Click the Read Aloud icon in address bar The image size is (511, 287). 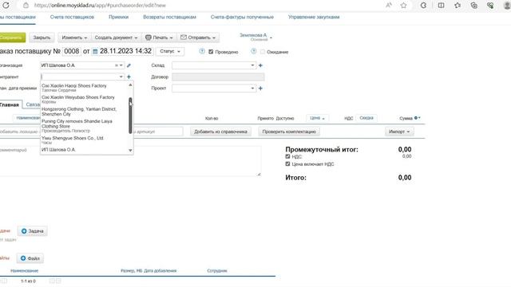[389, 6]
